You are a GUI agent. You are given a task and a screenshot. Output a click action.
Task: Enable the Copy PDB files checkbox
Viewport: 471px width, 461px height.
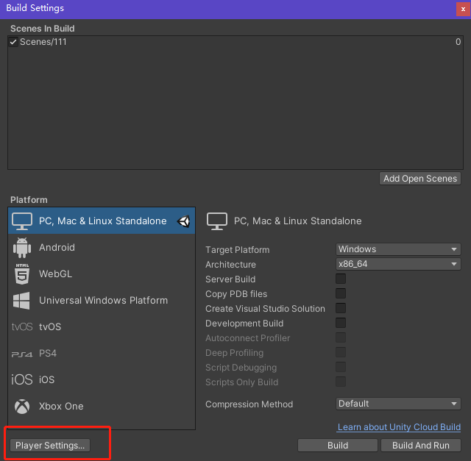[341, 293]
